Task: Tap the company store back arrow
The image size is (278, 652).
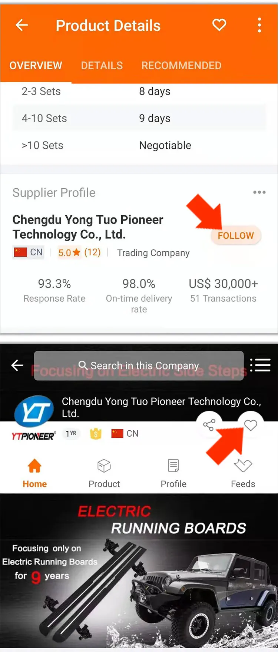Action: [17, 365]
